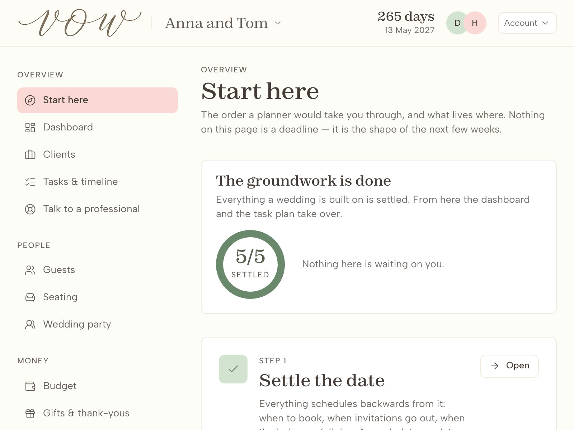
Task: Open the Wedding party page
Action: click(x=98, y=325)
